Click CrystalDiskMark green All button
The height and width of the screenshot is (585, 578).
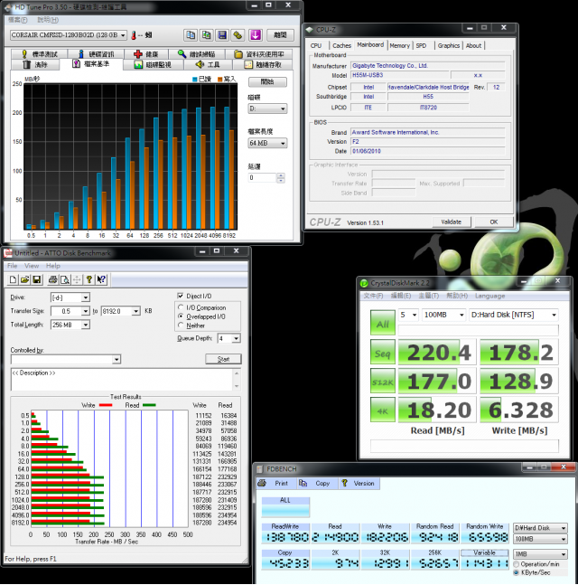point(383,323)
